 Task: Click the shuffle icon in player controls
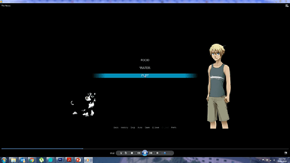[121, 153]
